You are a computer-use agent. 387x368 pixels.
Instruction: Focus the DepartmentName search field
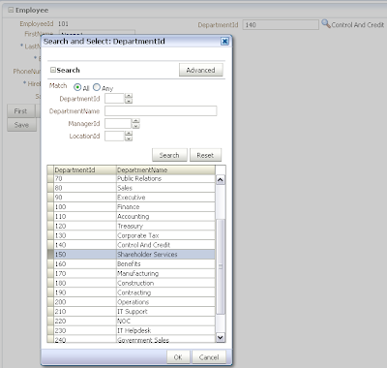161,111
